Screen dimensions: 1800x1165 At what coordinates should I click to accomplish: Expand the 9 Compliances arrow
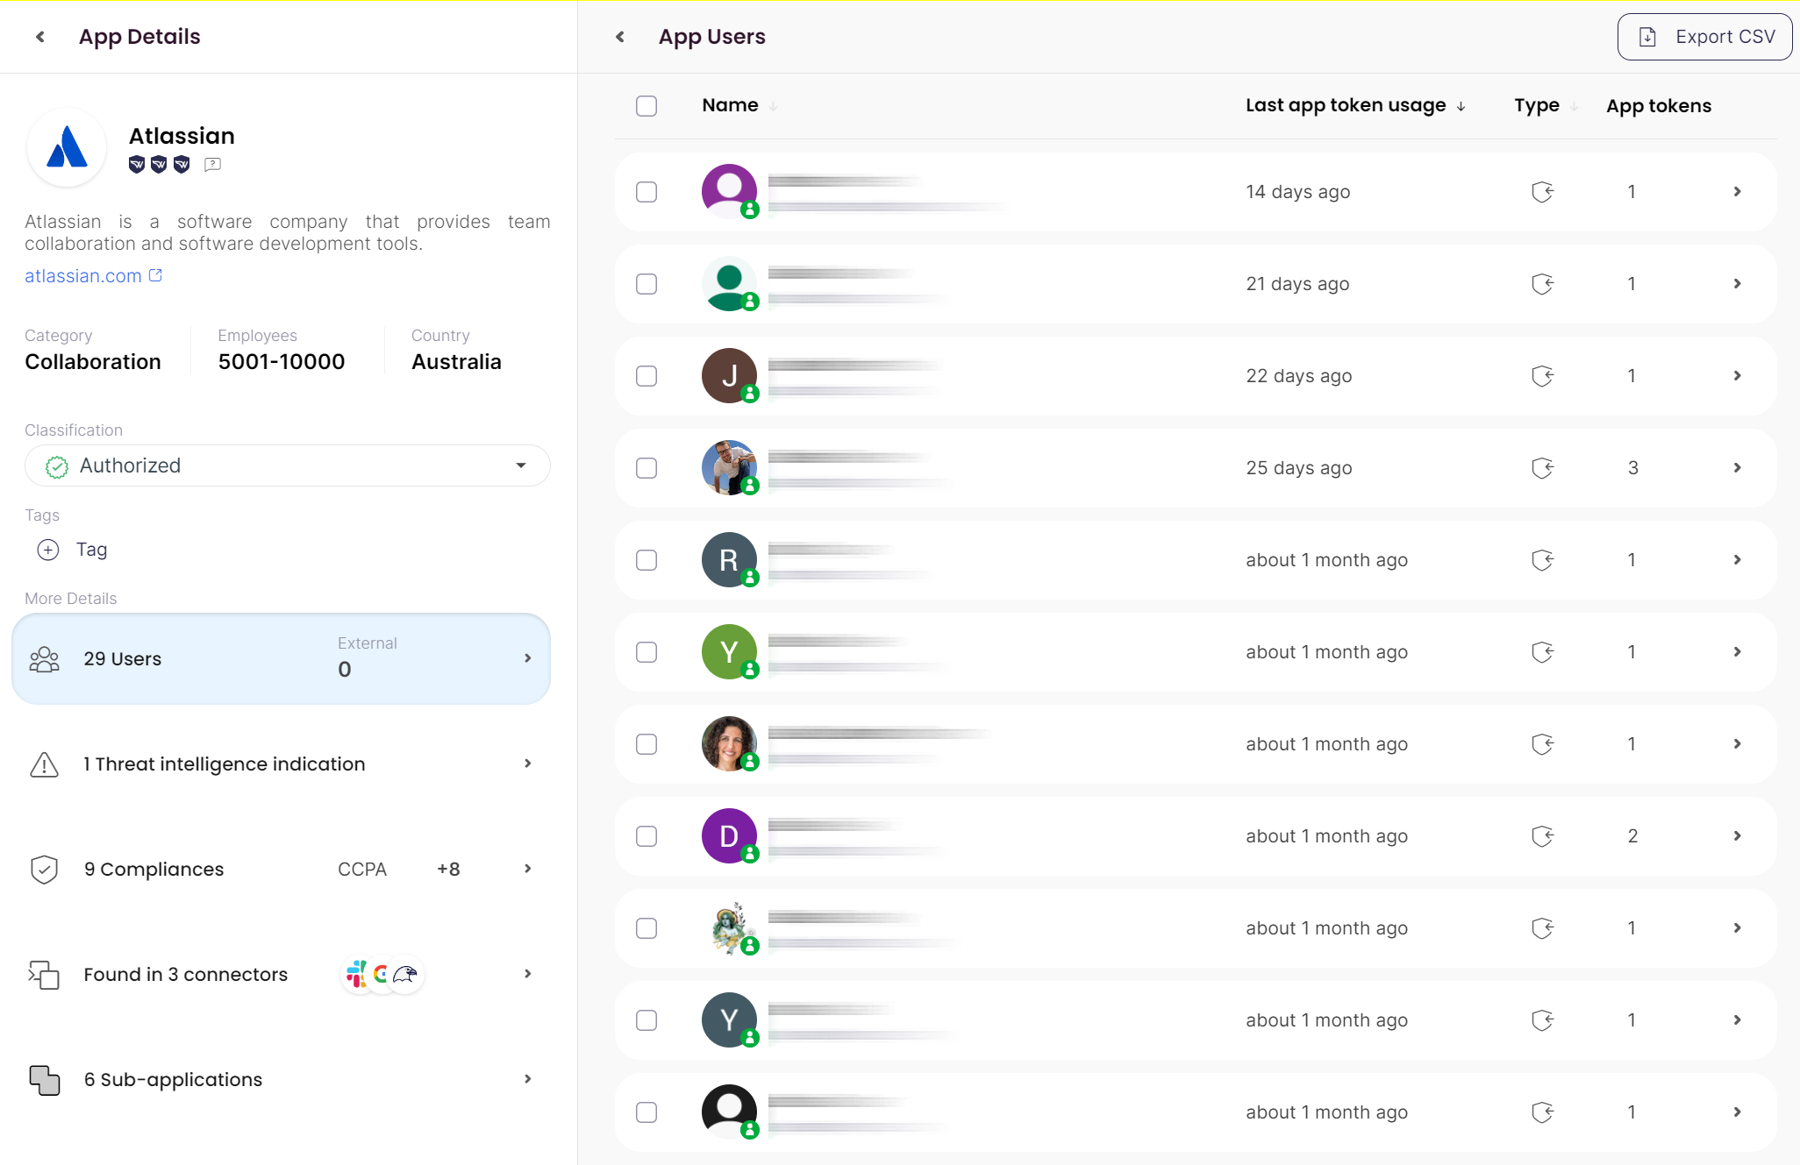click(x=528, y=869)
